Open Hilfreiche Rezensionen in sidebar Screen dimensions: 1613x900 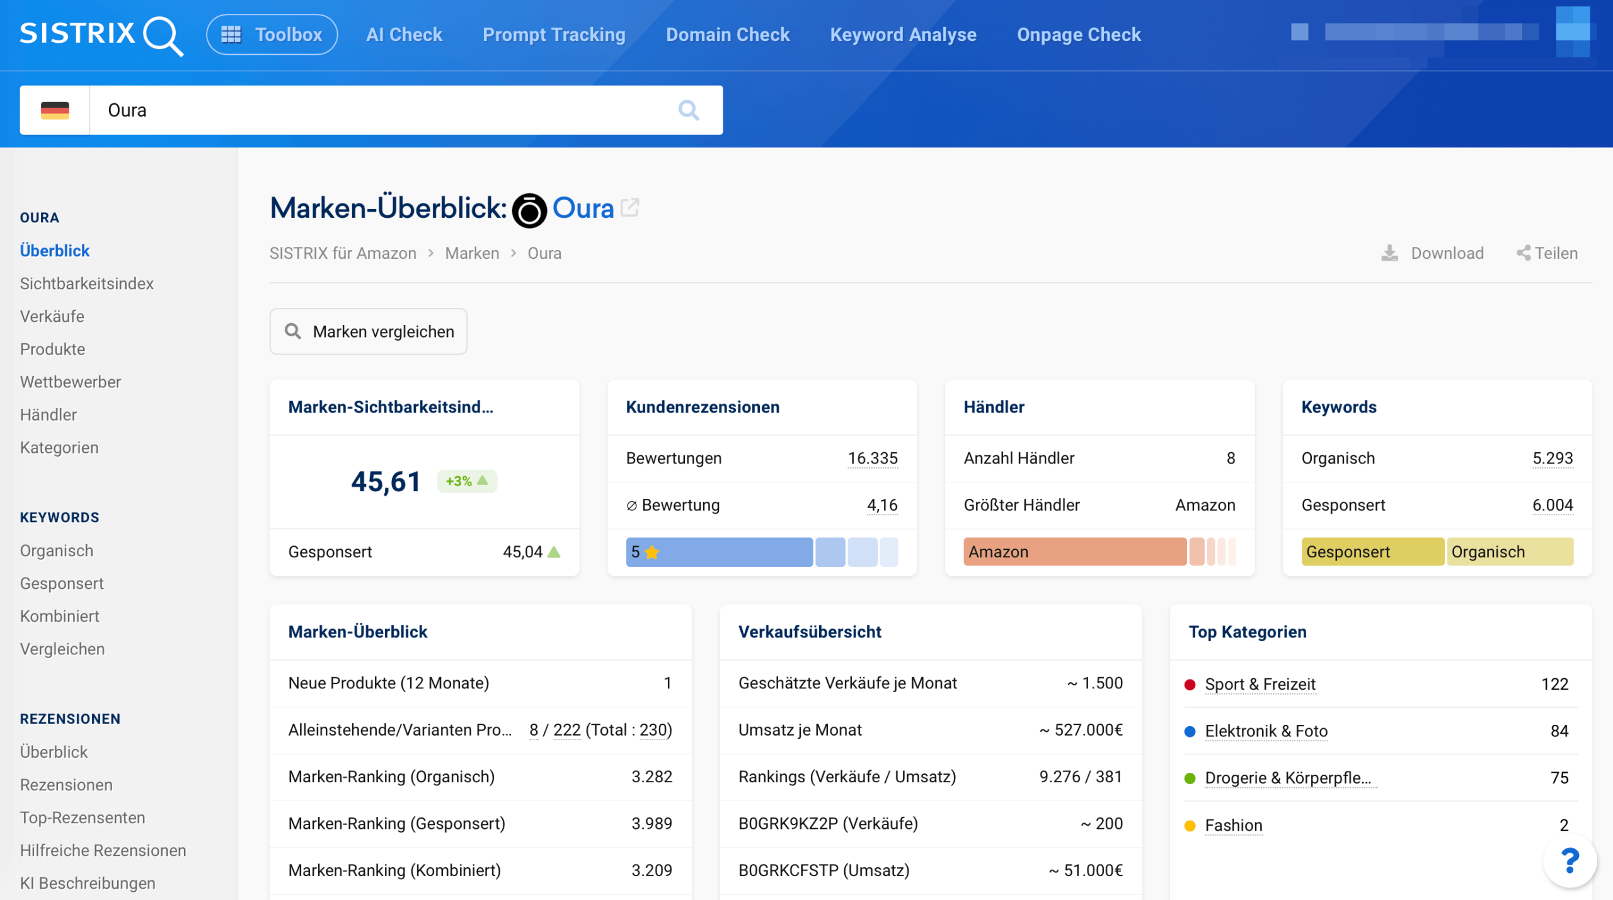(103, 850)
